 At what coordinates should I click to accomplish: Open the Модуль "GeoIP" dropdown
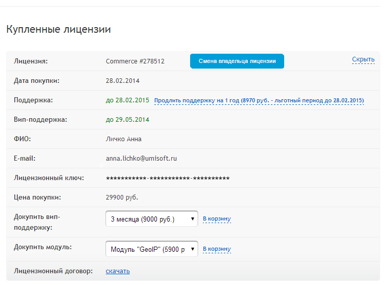[151, 249]
